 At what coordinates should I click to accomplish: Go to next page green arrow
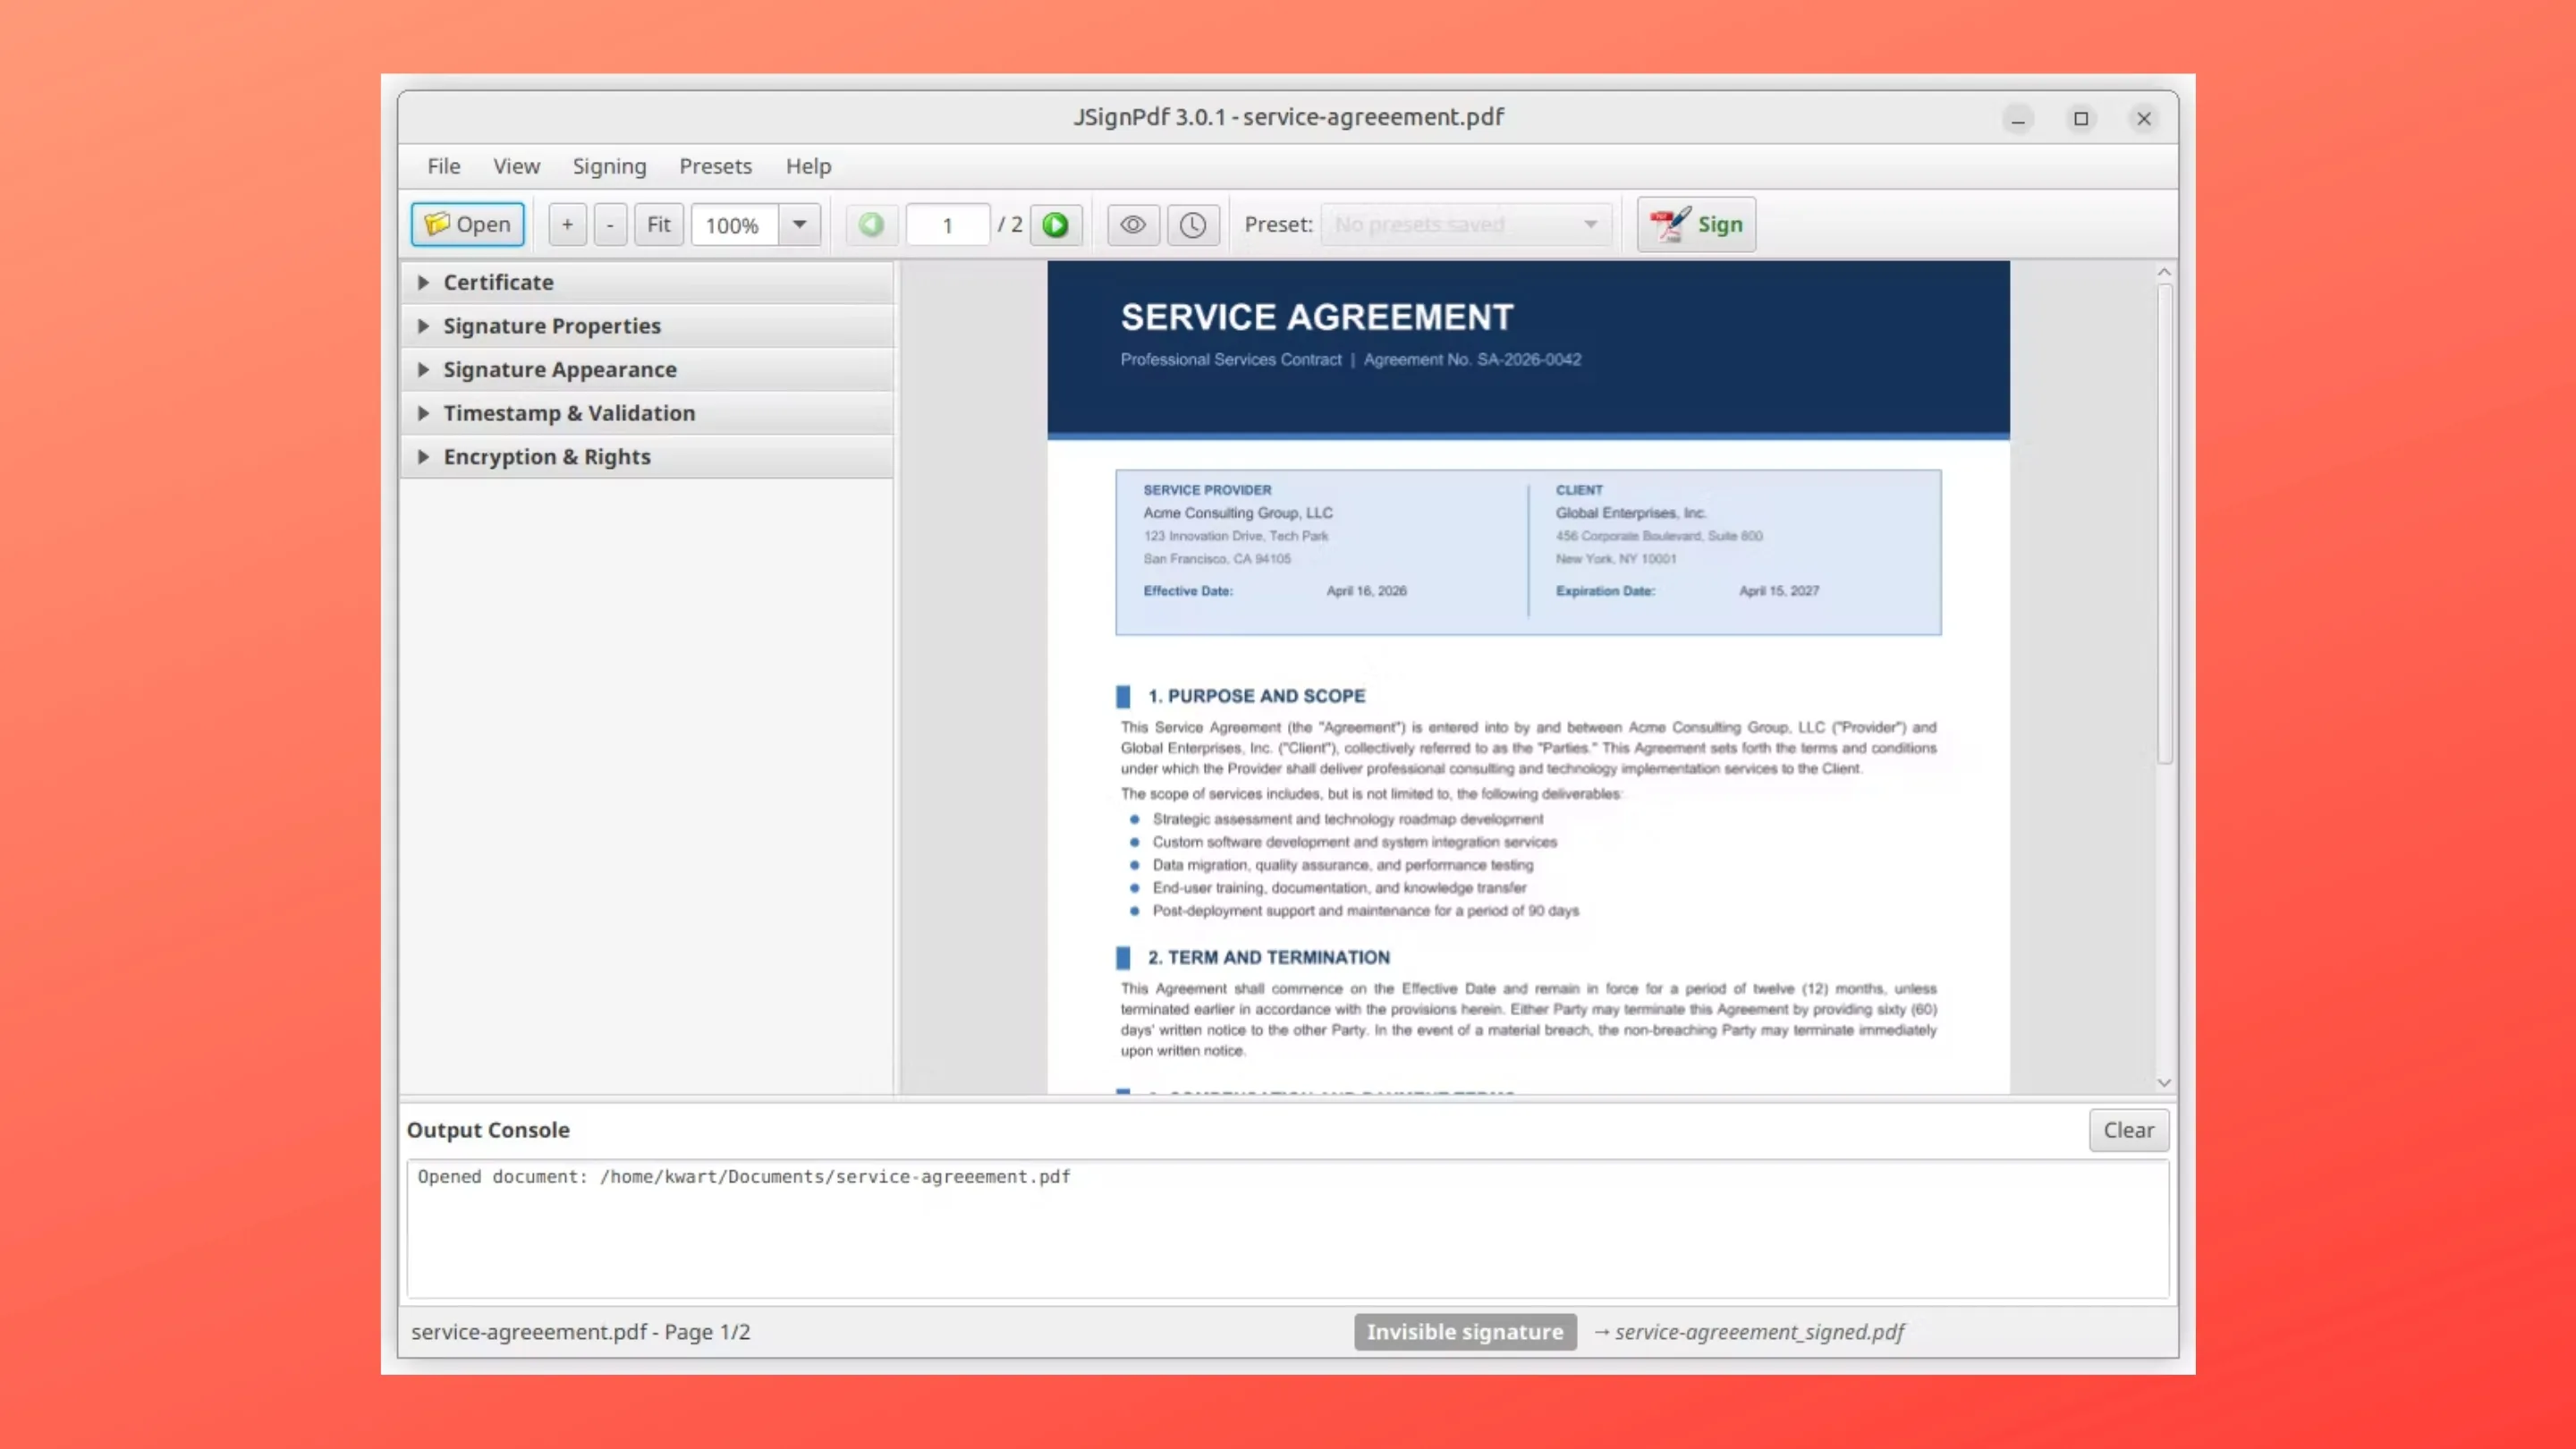click(x=1056, y=224)
